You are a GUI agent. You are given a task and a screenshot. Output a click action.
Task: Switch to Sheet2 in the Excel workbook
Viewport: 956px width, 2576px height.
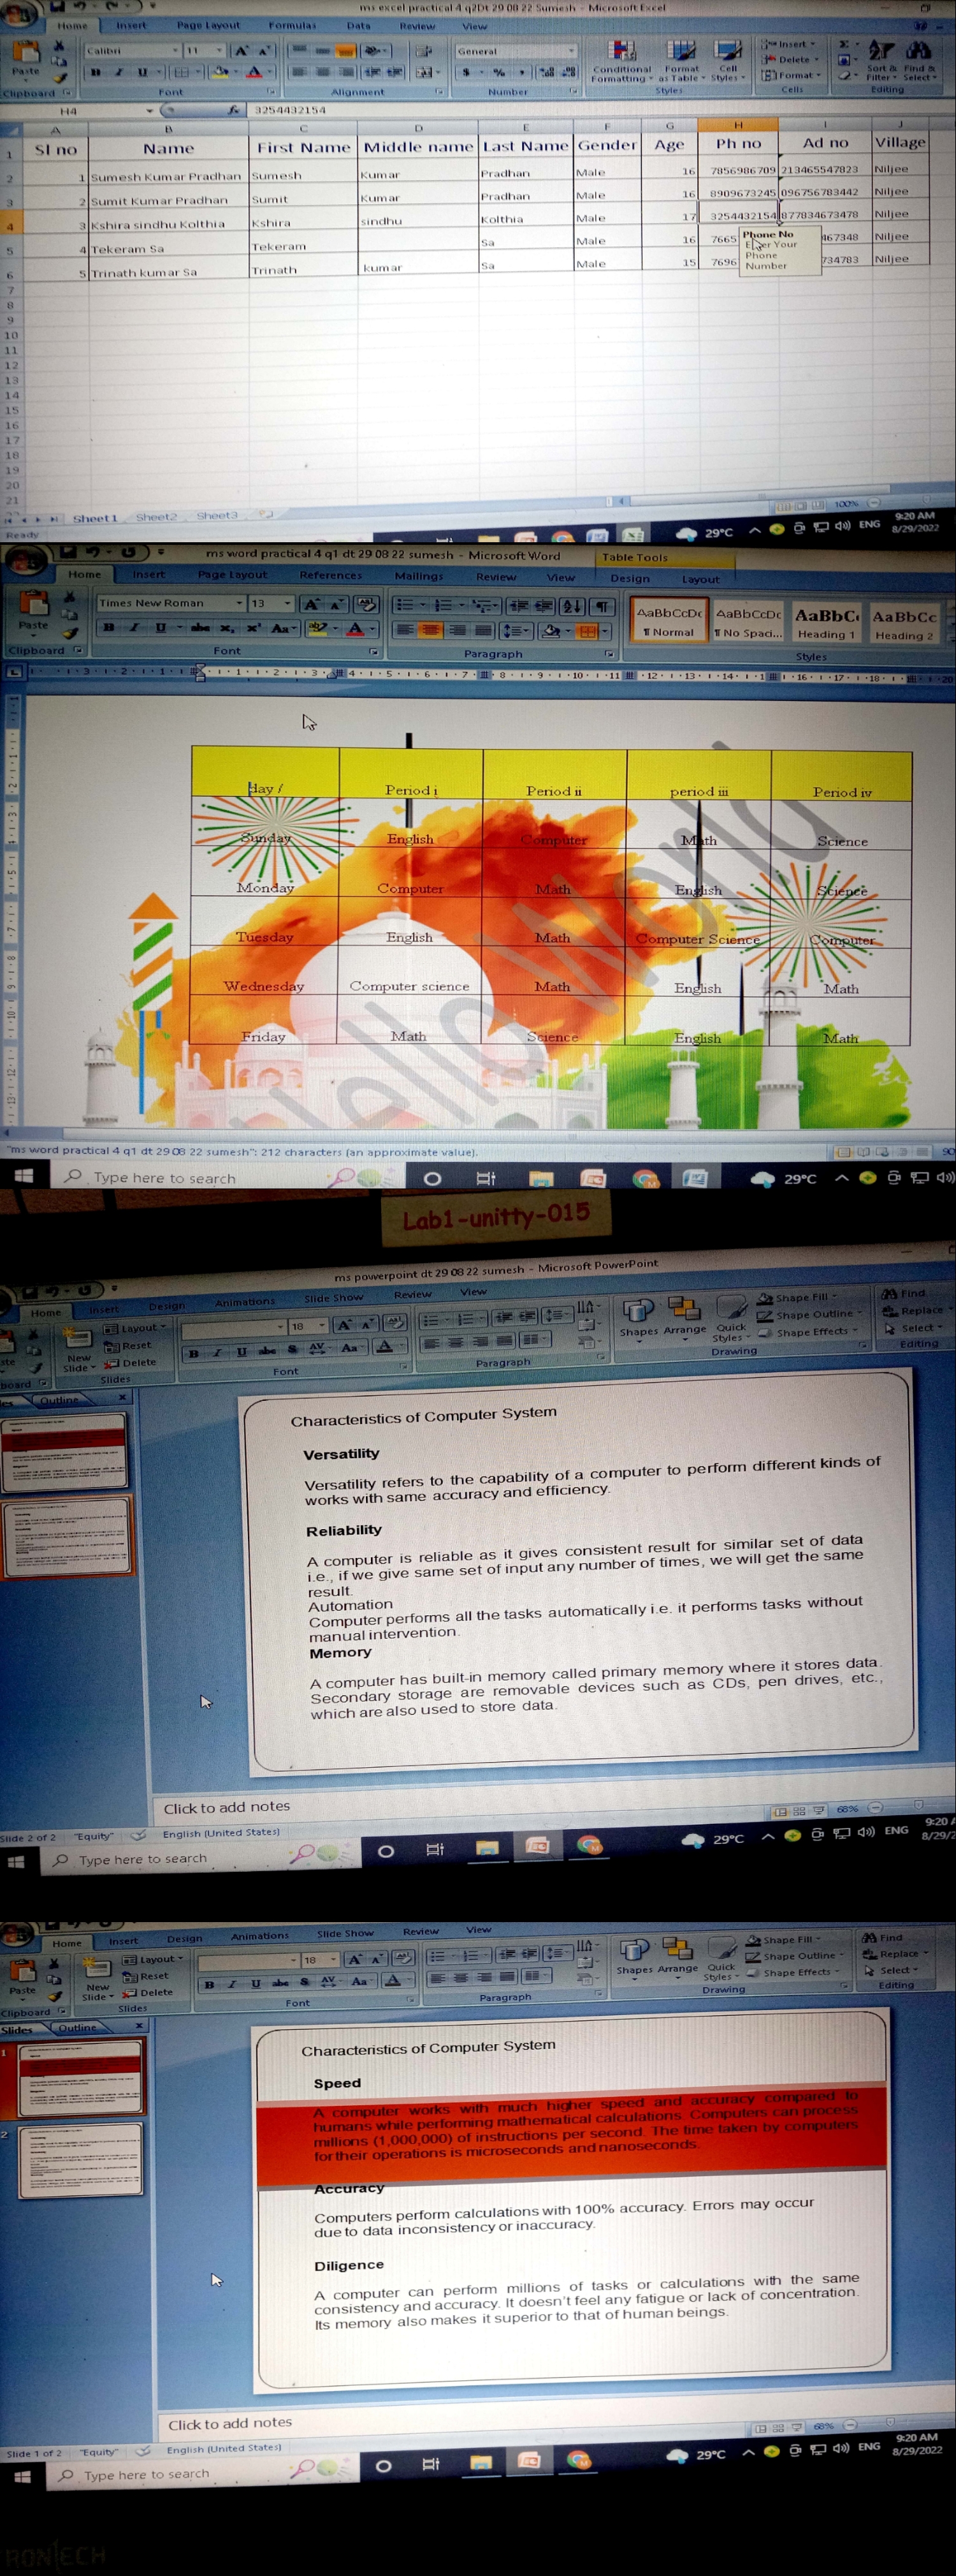(x=156, y=517)
